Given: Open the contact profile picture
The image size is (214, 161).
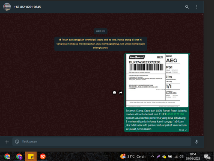Looking at the screenshot, I should coord(7,7).
